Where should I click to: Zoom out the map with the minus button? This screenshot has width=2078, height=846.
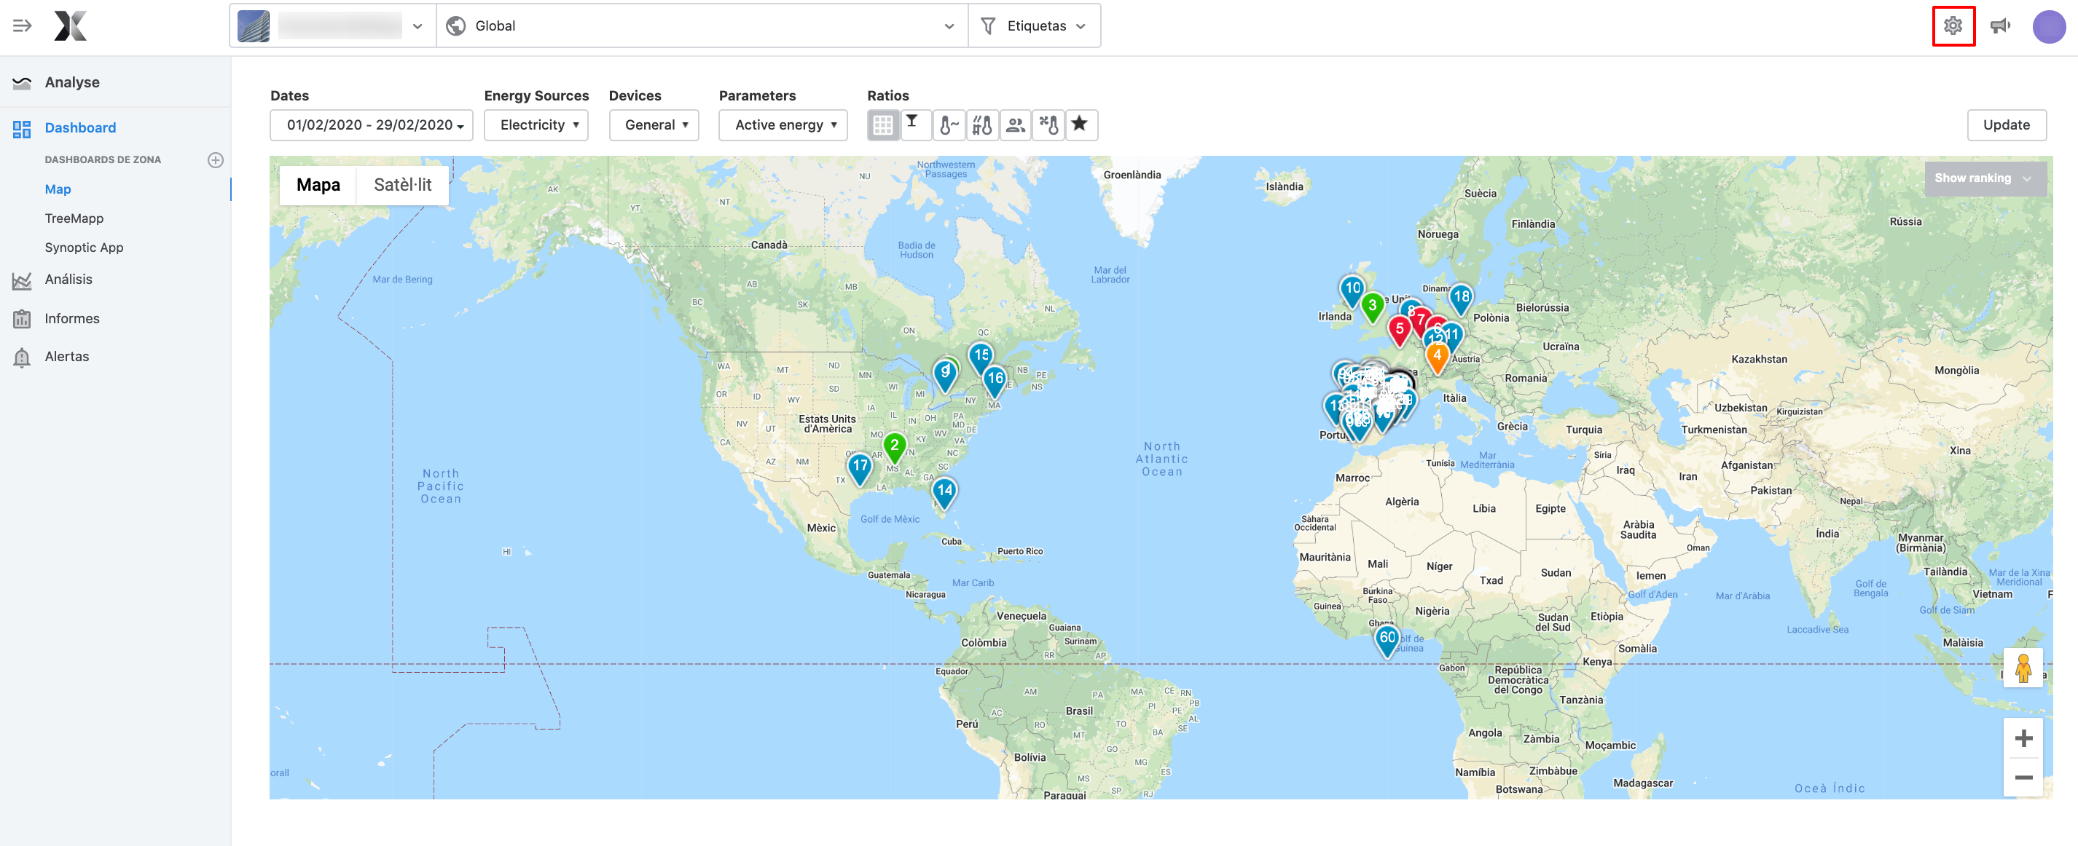(x=2023, y=778)
